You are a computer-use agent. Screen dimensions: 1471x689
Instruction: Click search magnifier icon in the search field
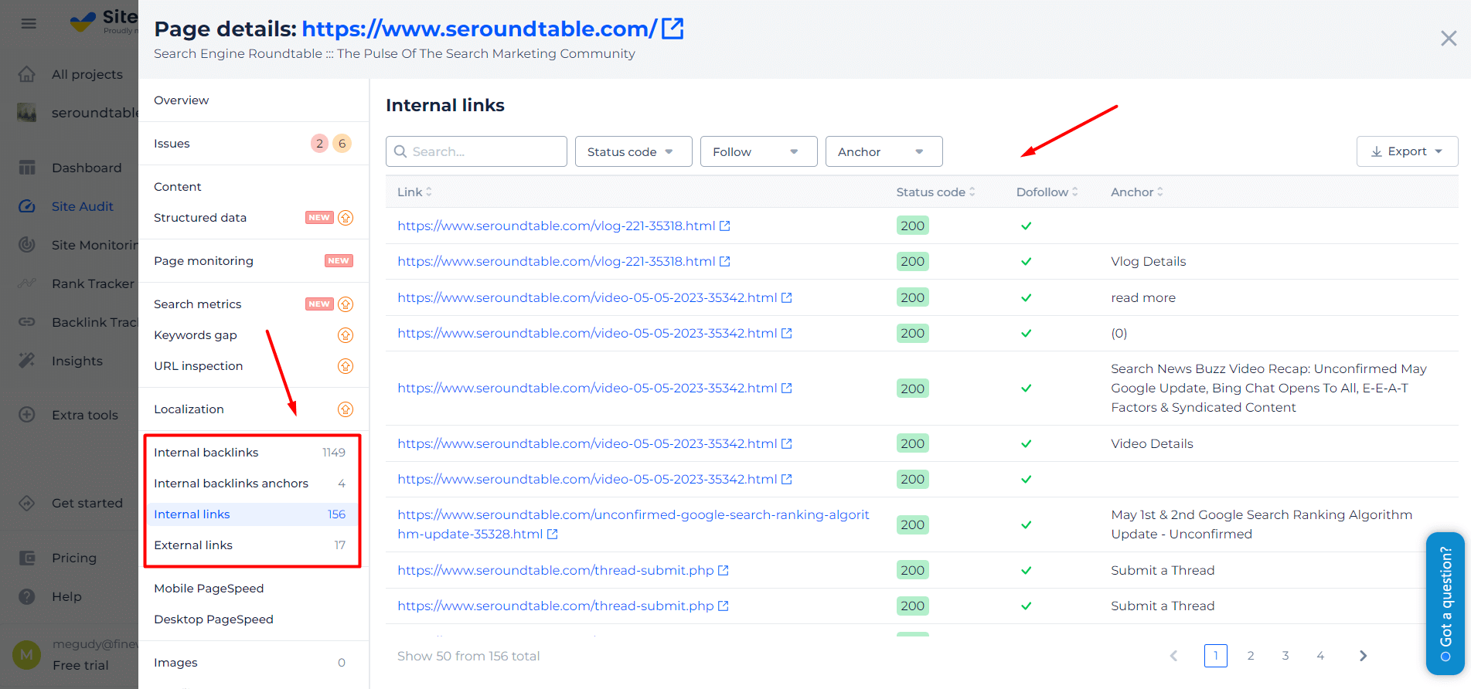400,151
